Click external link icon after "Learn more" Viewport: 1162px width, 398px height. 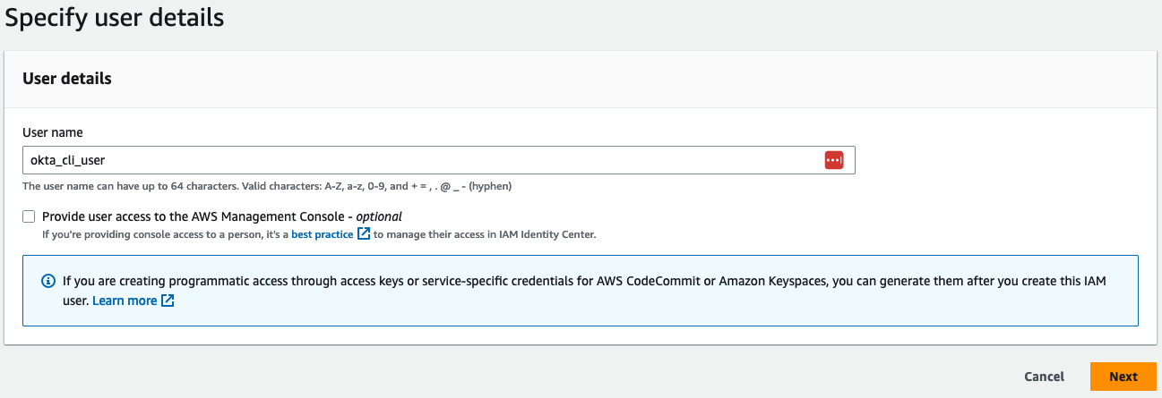tap(168, 301)
